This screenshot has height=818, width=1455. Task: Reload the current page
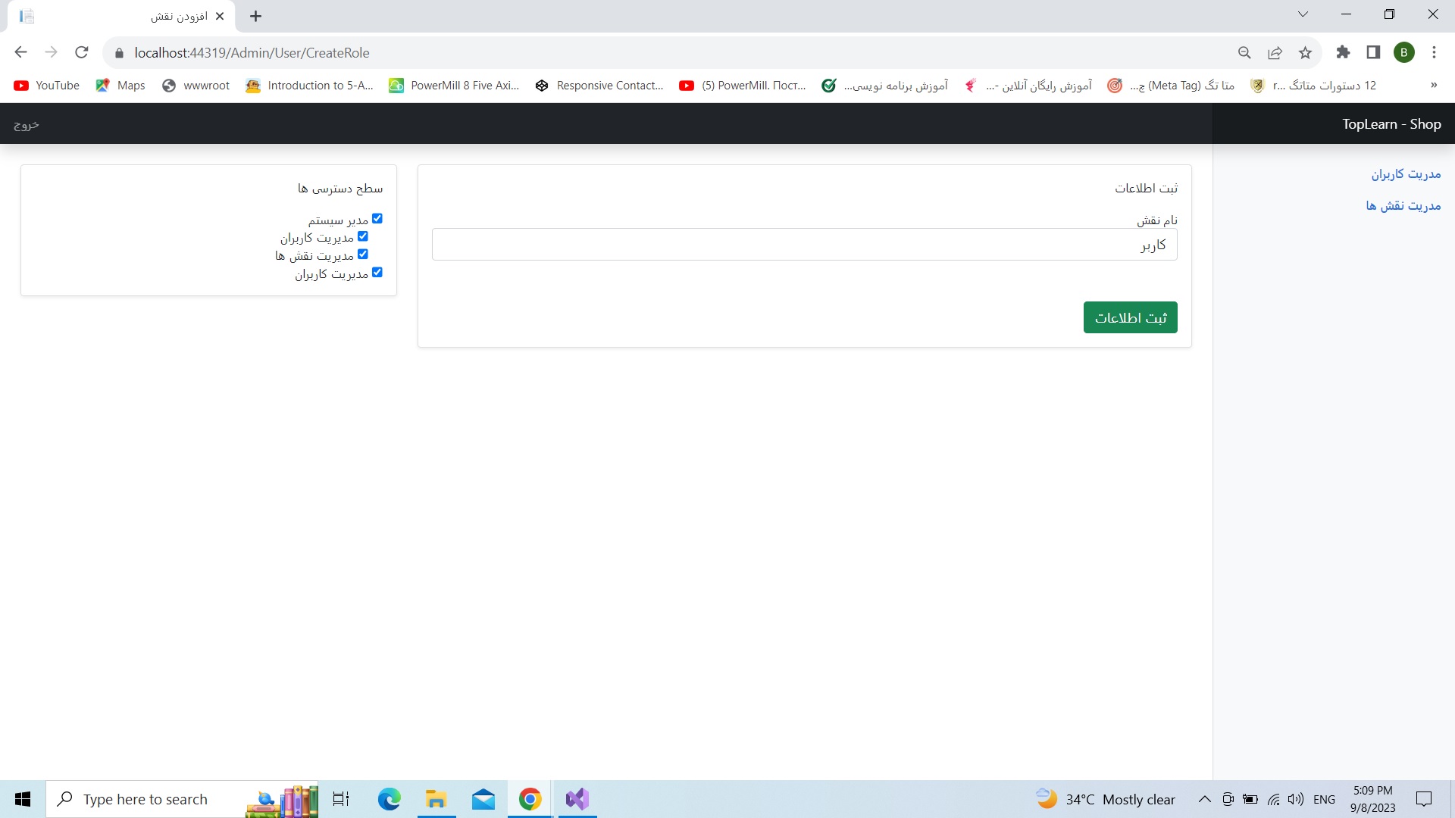82,52
